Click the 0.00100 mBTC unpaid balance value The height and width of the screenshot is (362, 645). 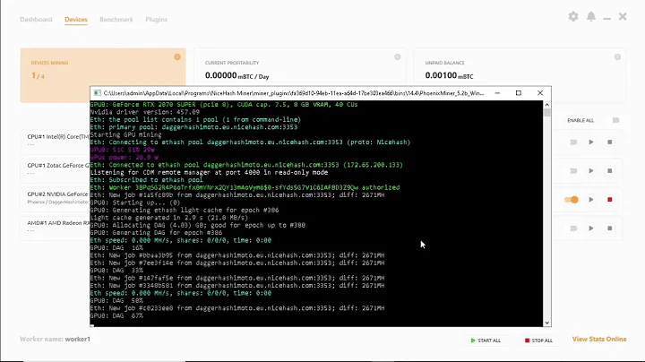point(449,75)
